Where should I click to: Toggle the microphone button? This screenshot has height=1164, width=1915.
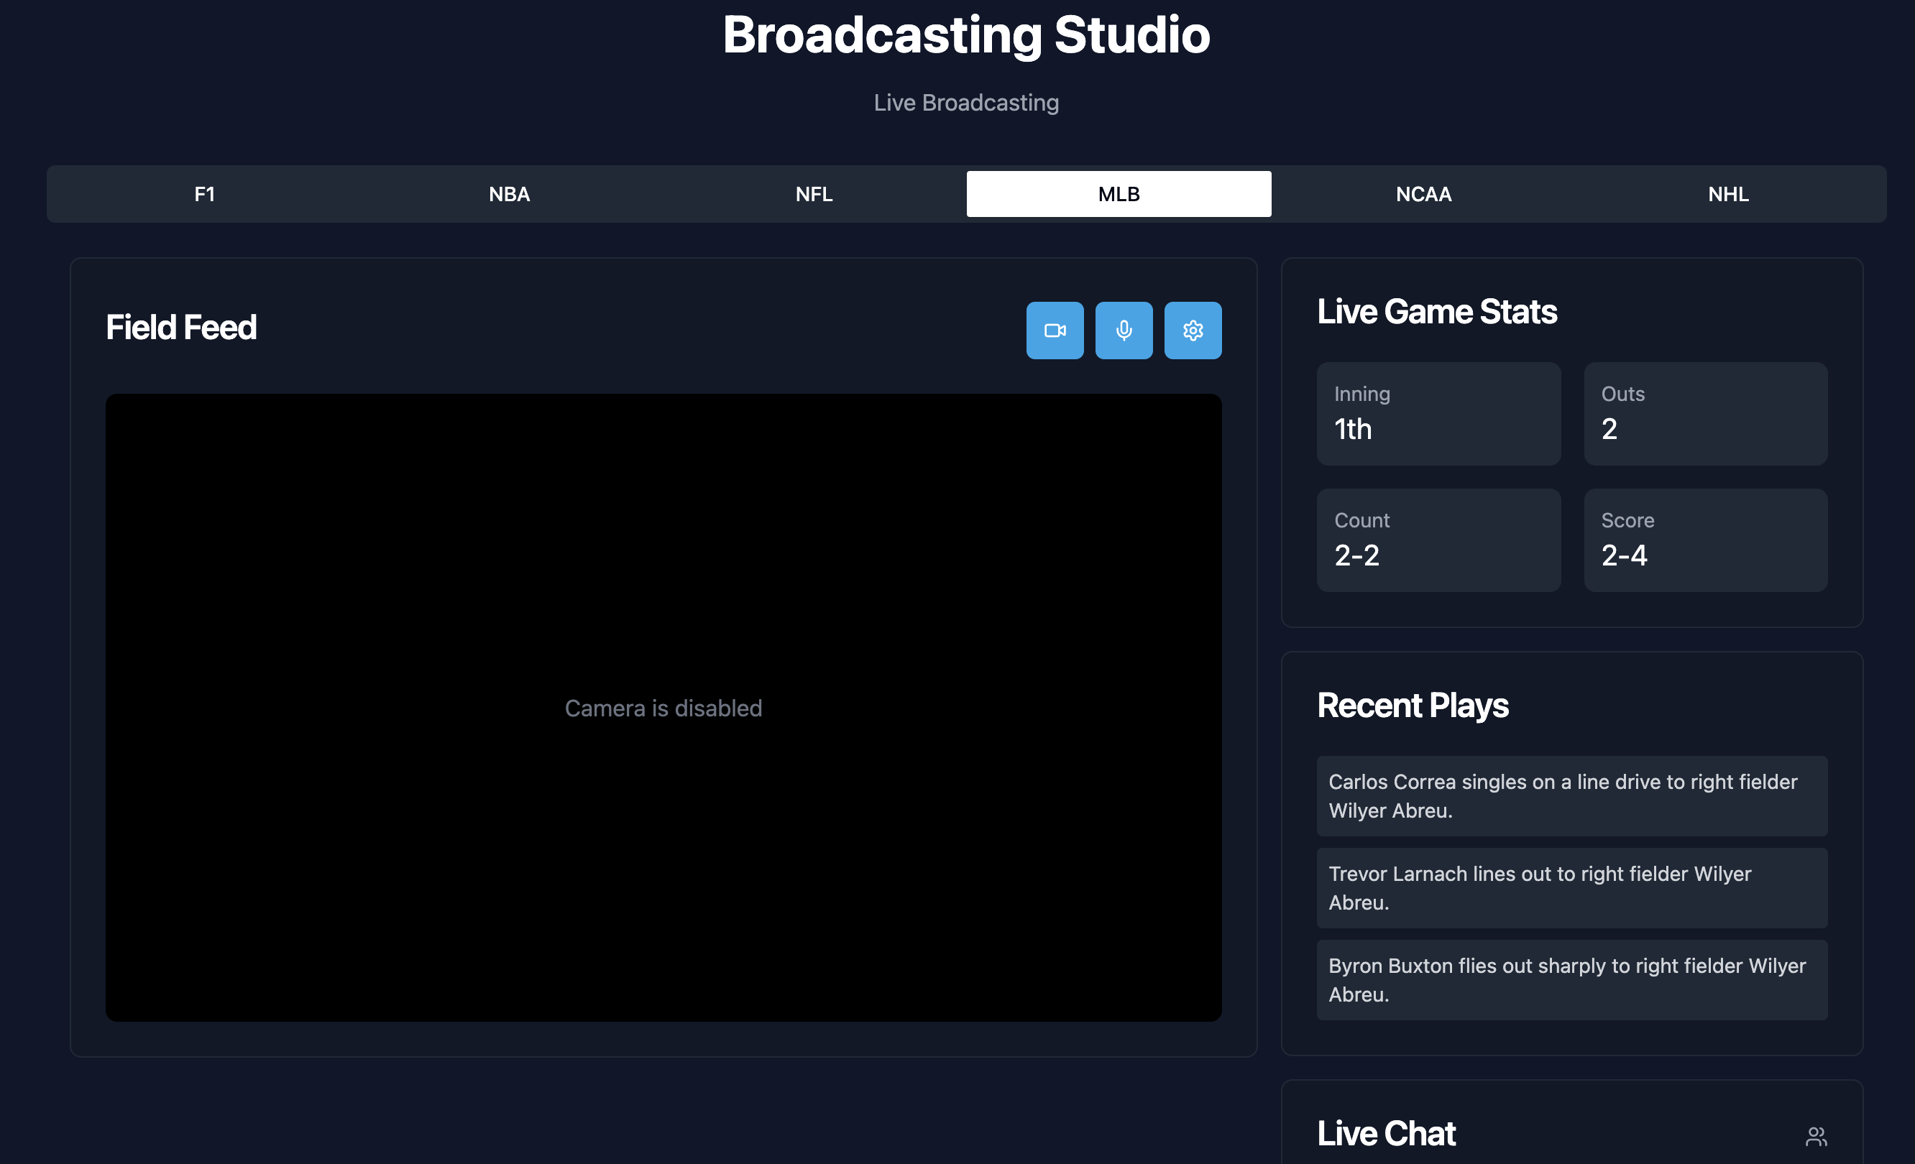[1124, 331]
